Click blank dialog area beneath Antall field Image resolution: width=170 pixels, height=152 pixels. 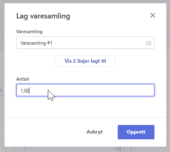click(85, 107)
